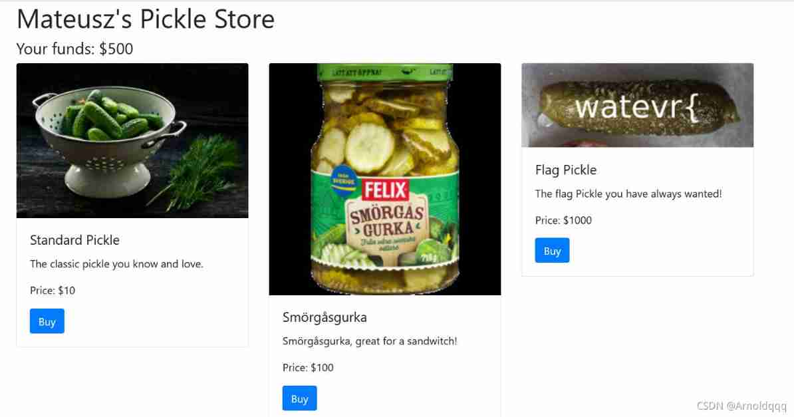794x417 pixels.
Task: Buy the Standard Pickle
Action: point(47,321)
